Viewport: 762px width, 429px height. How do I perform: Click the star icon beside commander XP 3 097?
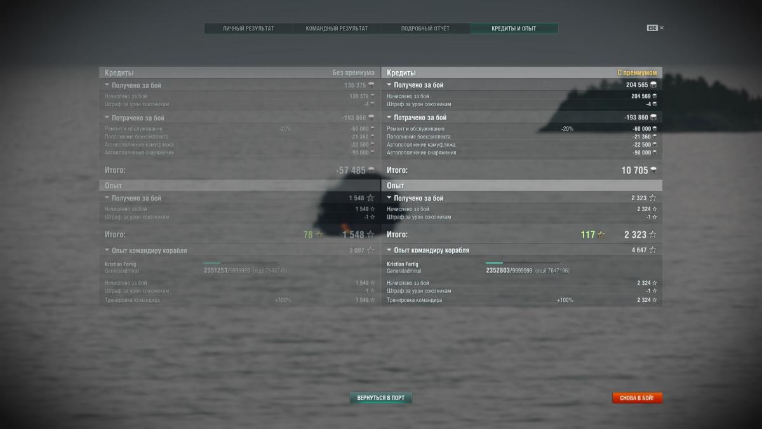coord(370,250)
